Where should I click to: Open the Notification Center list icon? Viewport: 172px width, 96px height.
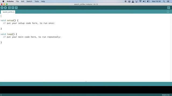pyautogui.click(x=168, y=1)
